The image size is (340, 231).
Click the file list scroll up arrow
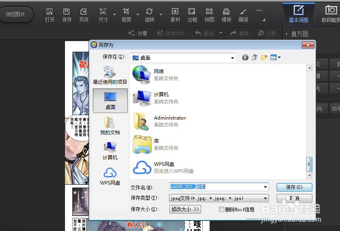pos(309,68)
